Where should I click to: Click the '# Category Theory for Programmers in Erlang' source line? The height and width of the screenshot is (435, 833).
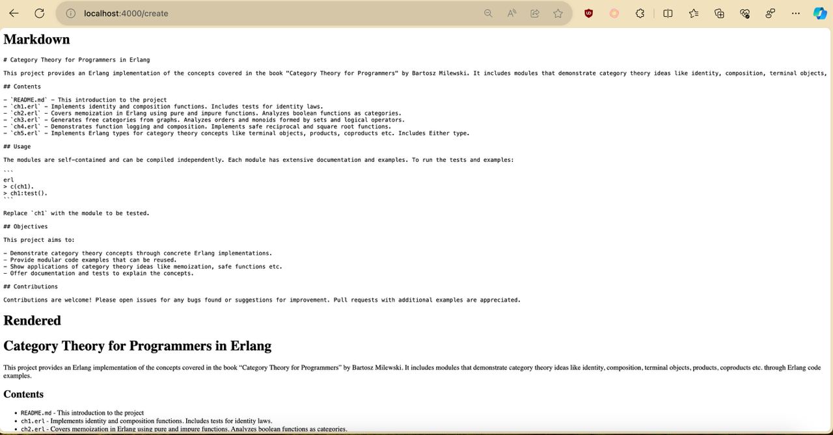(77, 60)
